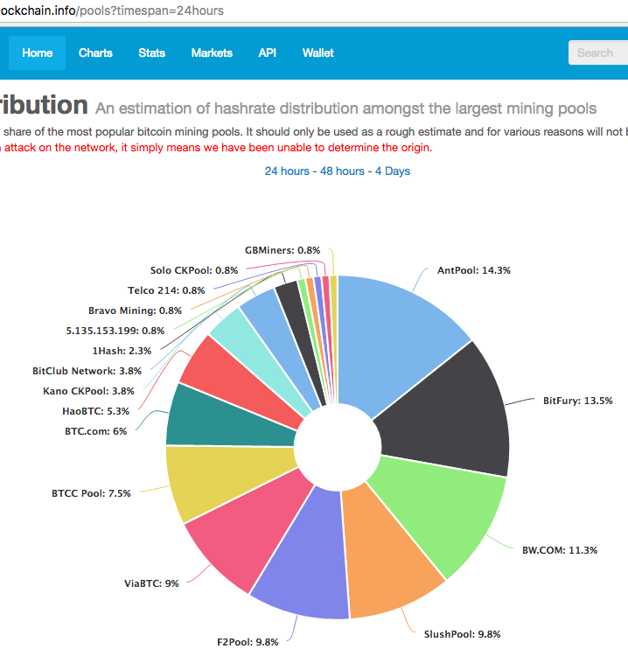Open the Wallet nav item
628x663 pixels.
318,52
